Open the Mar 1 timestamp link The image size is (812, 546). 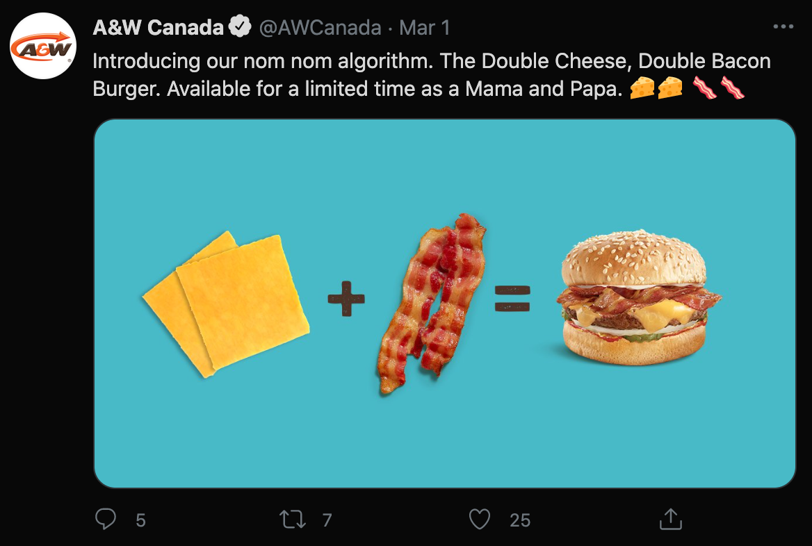pyautogui.click(x=425, y=28)
